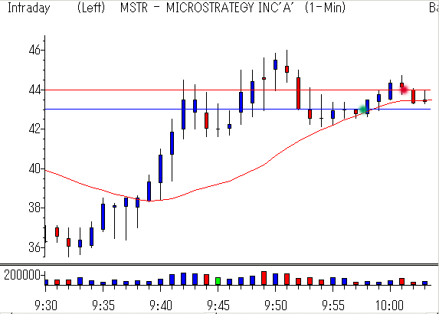Screen dimensions: 439x314
Task: Click the 9:50 time label
Action: (276, 306)
